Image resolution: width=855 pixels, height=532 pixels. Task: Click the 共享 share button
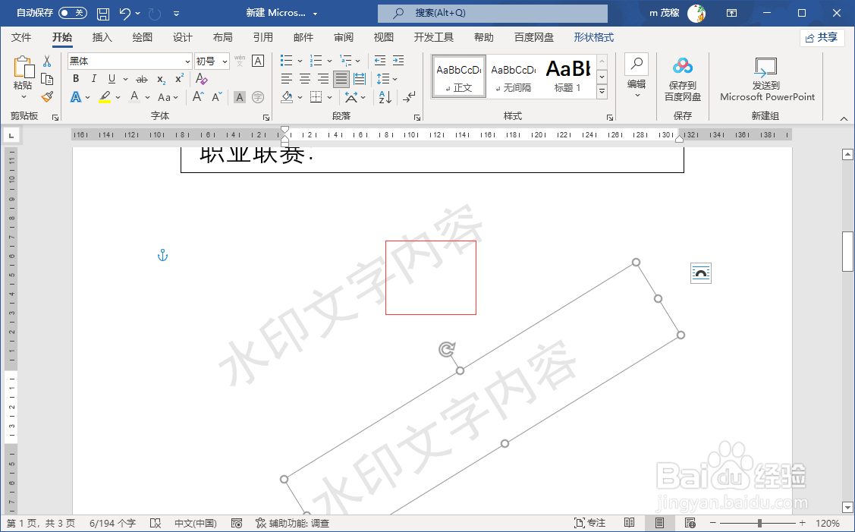(822, 37)
